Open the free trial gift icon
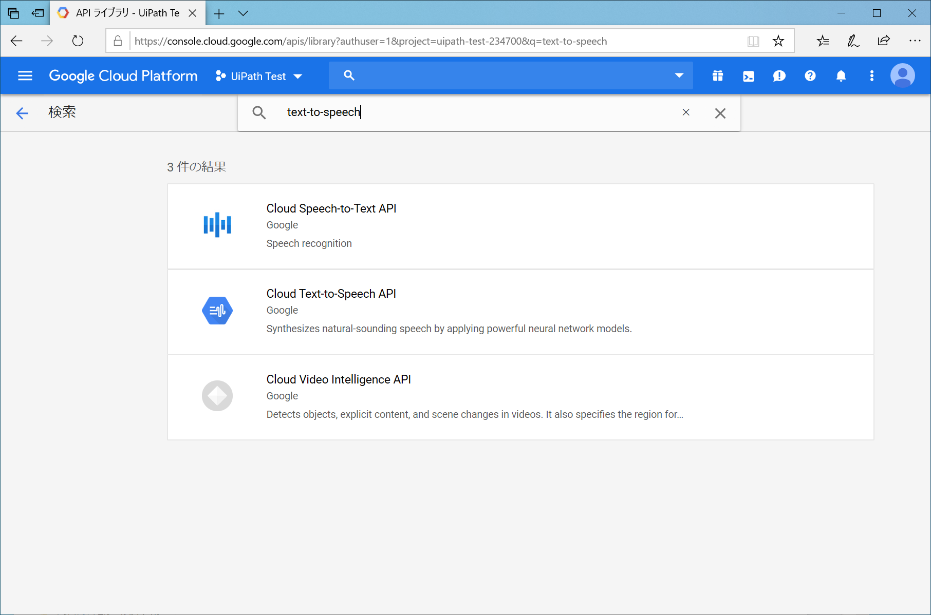Image resolution: width=931 pixels, height=615 pixels. pos(718,76)
